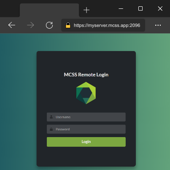Click empty space below the Login button
The height and width of the screenshot is (170, 170).
(x=86, y=157)
